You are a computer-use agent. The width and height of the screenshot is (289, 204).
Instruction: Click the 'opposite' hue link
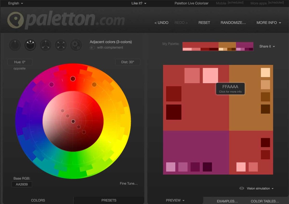coord(19,68)
